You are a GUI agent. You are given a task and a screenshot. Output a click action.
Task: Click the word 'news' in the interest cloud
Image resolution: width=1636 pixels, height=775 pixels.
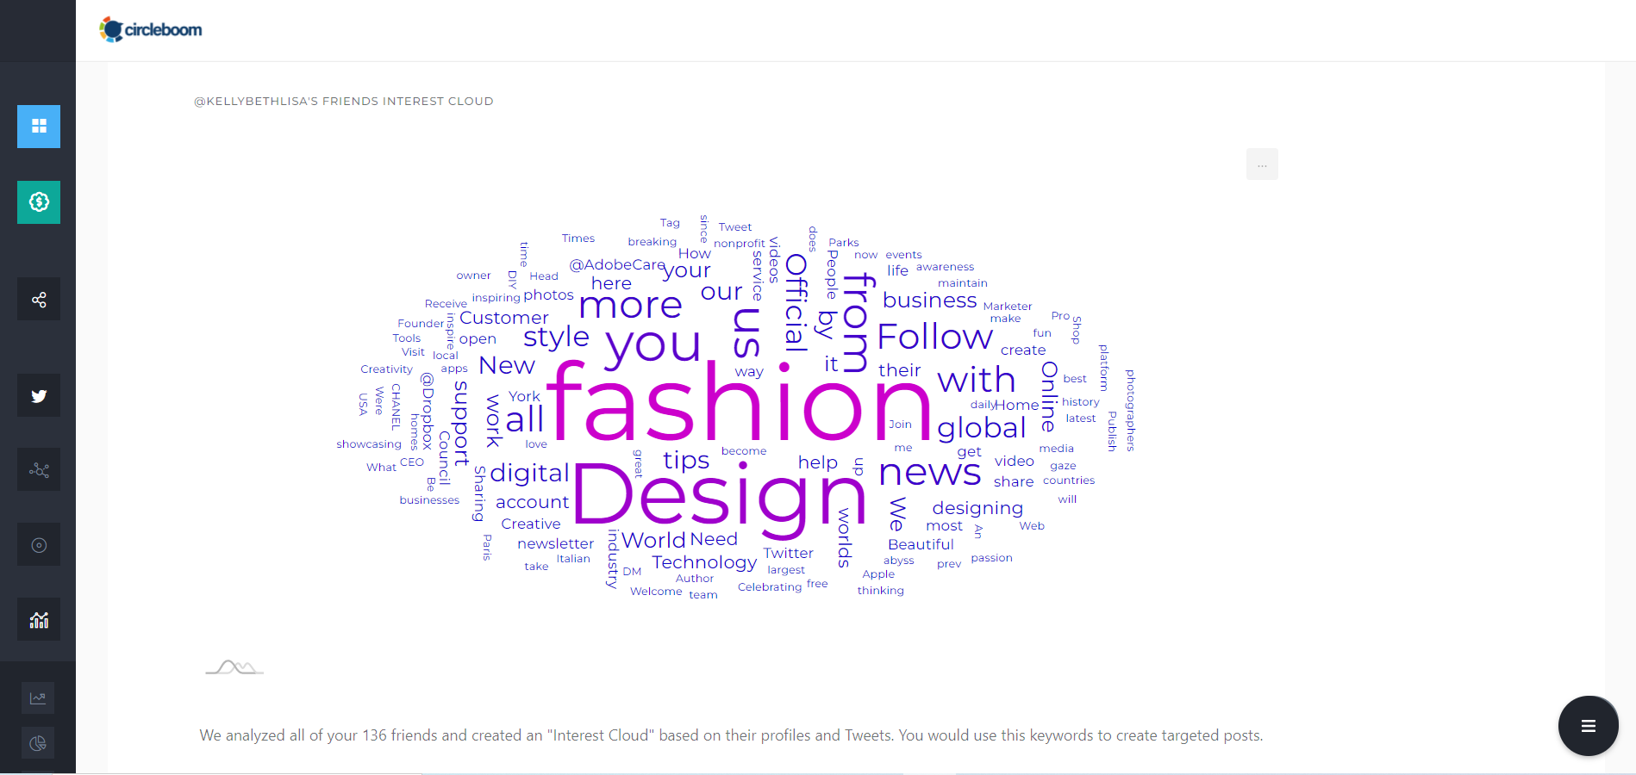click(930, 472)
